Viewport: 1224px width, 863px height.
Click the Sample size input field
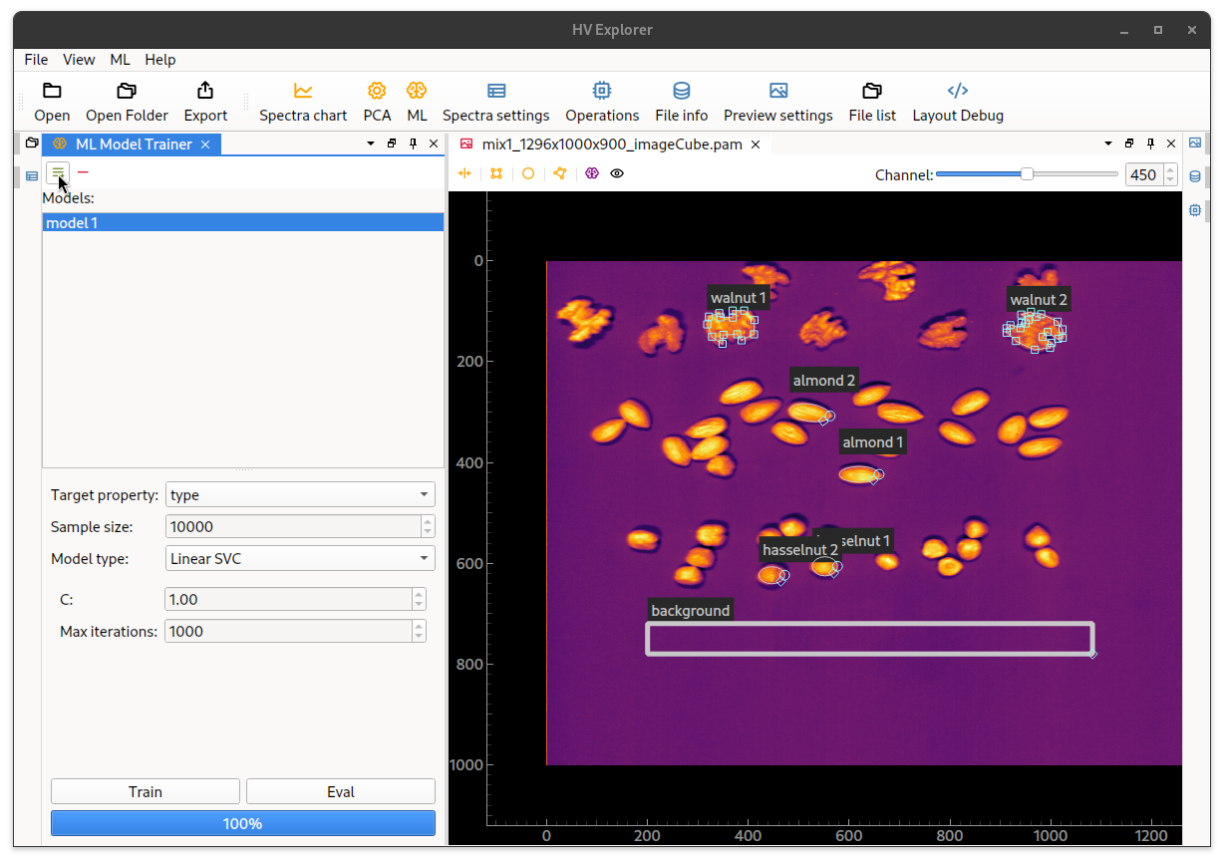293,527
